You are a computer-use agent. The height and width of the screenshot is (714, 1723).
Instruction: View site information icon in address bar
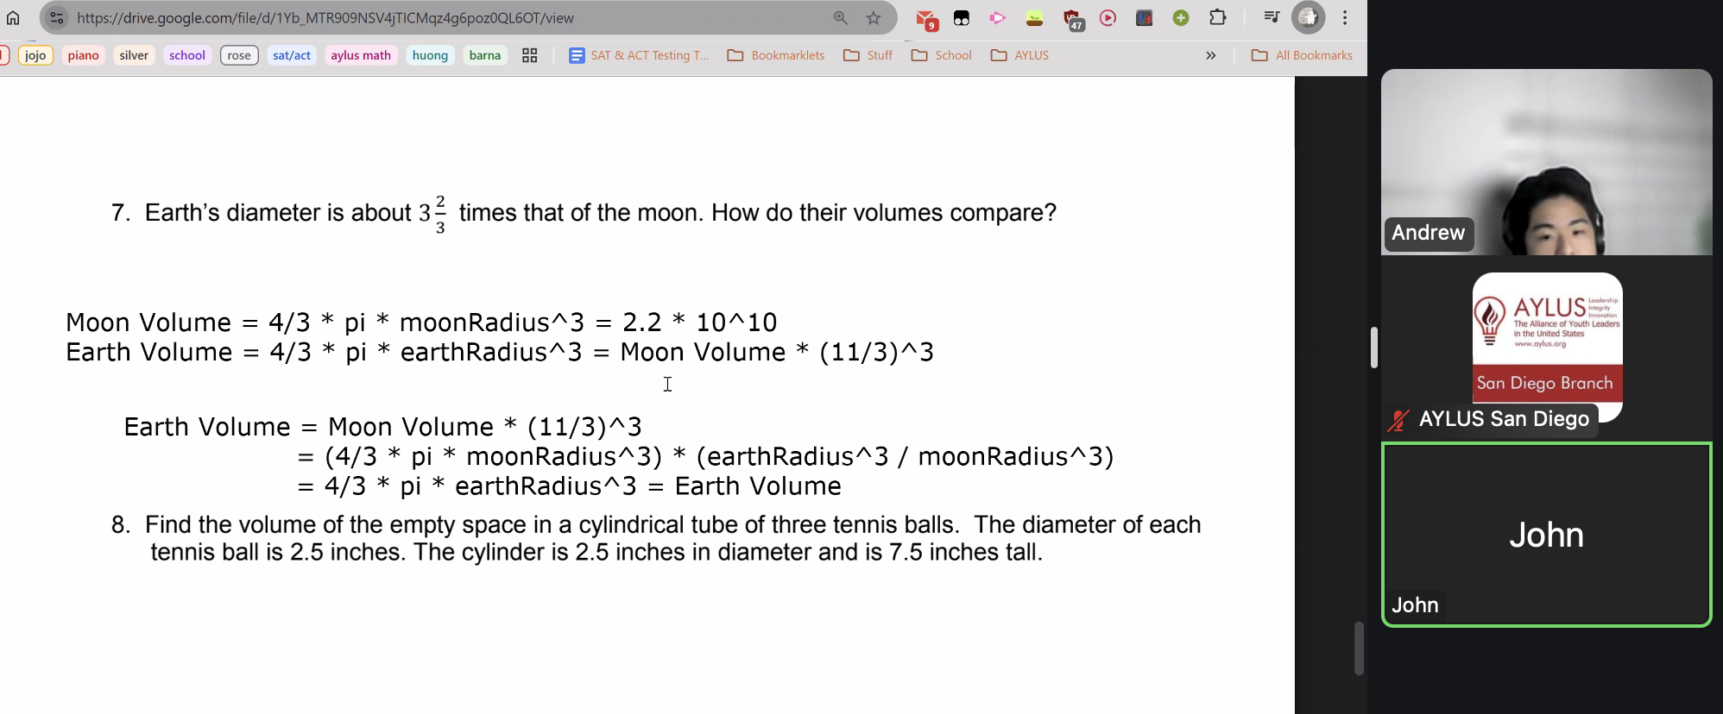pos(56,18)
